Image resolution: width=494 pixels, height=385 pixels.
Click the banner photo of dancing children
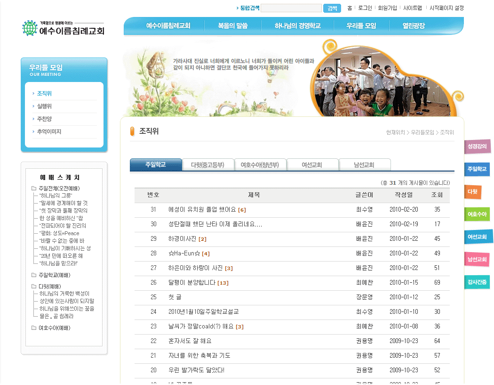tap(383, 82)
